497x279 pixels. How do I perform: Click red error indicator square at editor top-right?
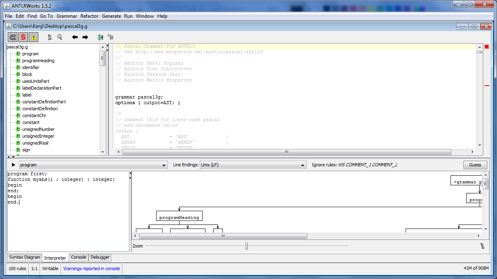486,46
